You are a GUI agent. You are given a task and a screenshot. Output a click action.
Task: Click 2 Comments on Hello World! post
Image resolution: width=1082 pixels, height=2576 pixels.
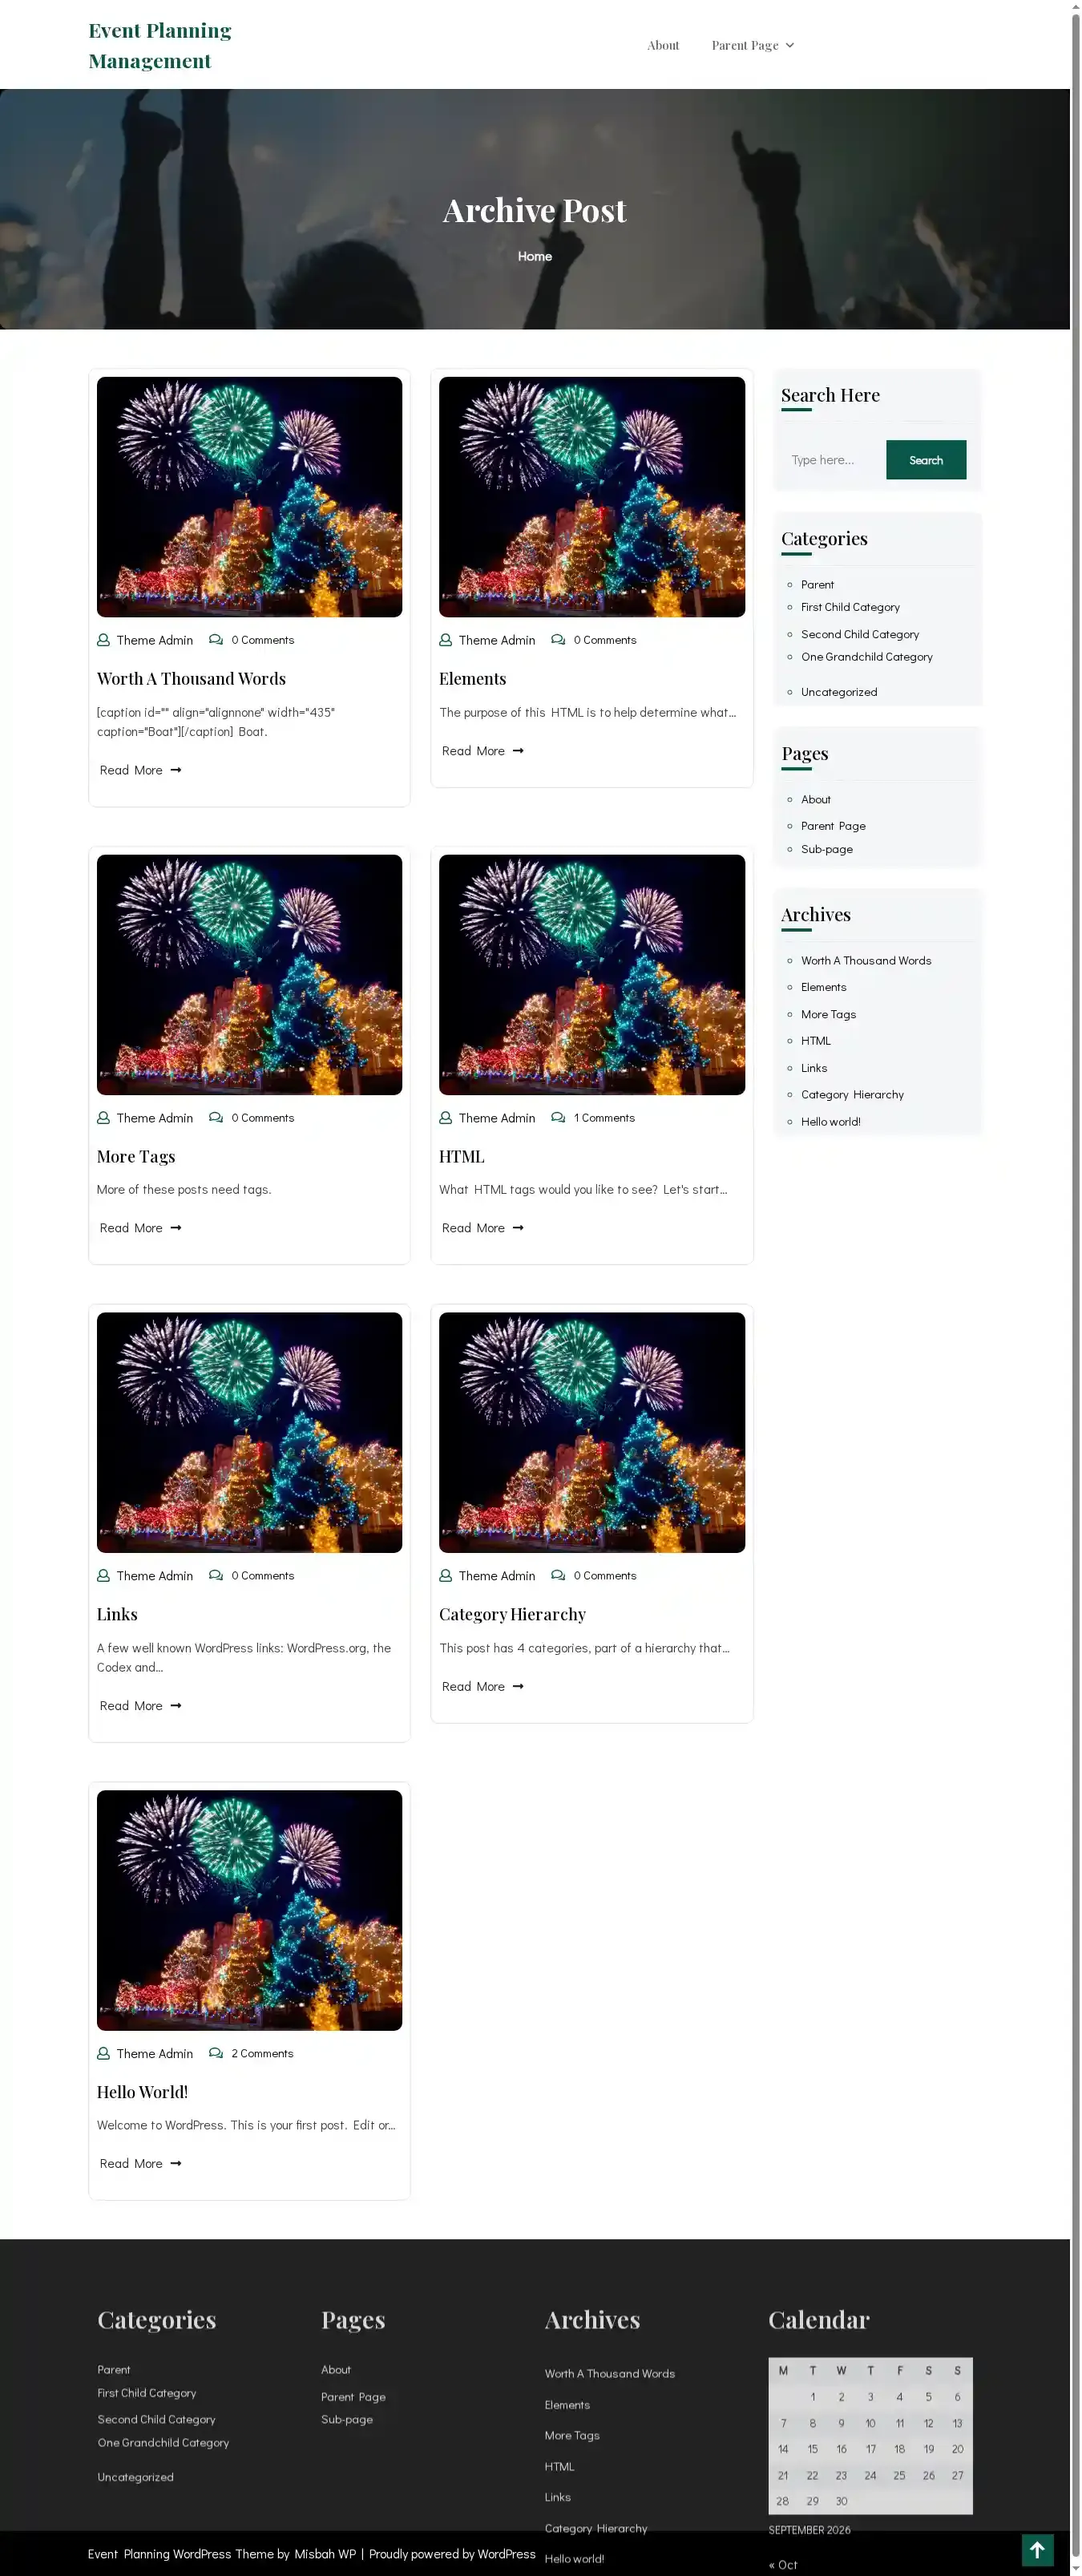coord(262,2053)
